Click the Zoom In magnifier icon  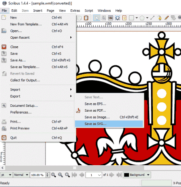tap(67, 175)
